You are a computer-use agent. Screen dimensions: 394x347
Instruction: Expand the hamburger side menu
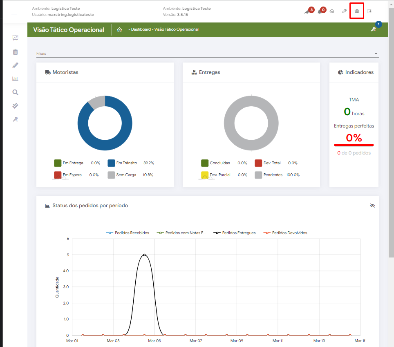[15, 12]
